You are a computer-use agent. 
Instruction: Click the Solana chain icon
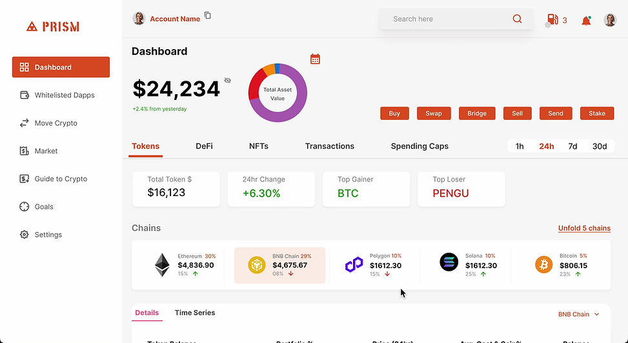449,262
